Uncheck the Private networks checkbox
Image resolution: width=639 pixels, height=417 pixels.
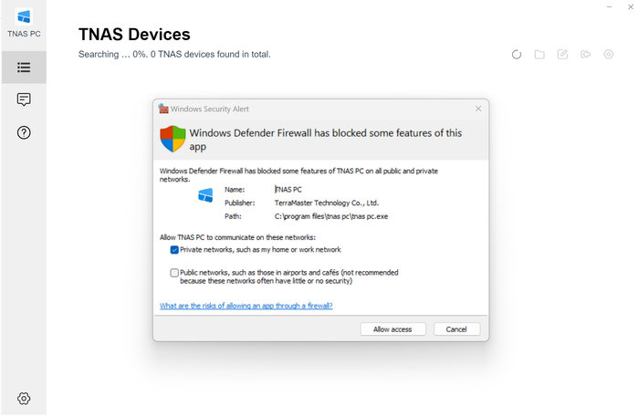click(x=174, y=249)
